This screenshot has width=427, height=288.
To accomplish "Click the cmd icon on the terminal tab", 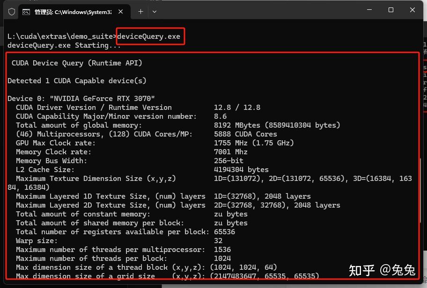I will pyautogui.click(x=27, y=12).
